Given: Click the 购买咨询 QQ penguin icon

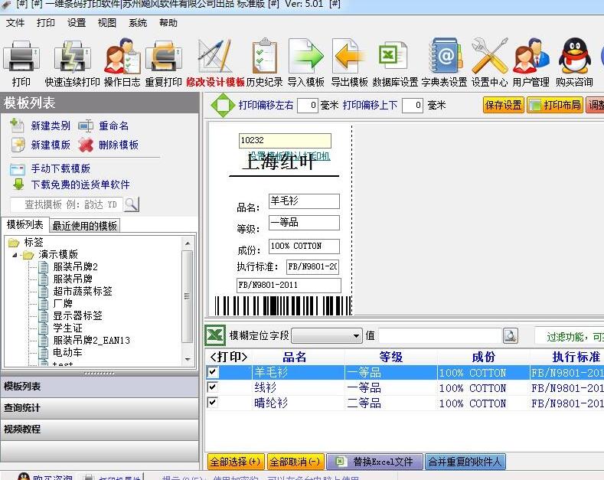Looking at the screenshot, I should [x=574, y=56].
